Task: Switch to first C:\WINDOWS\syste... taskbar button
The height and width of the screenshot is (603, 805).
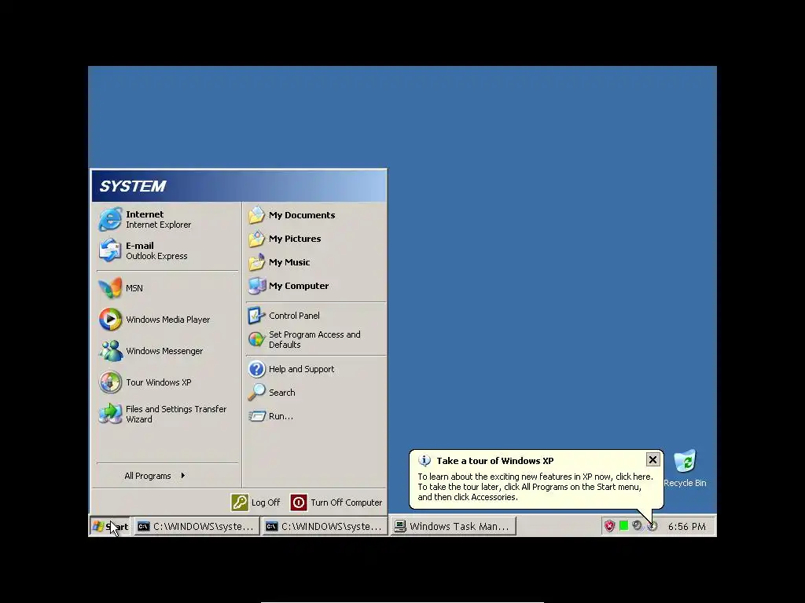Action: (196, 526)
